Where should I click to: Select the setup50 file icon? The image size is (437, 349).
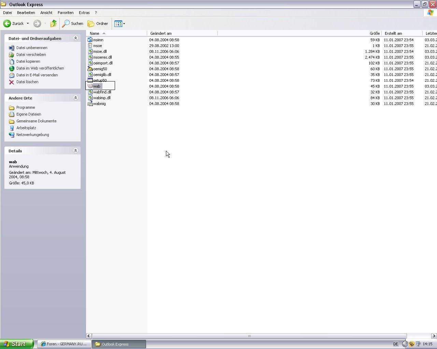click(x=90, y=80)
